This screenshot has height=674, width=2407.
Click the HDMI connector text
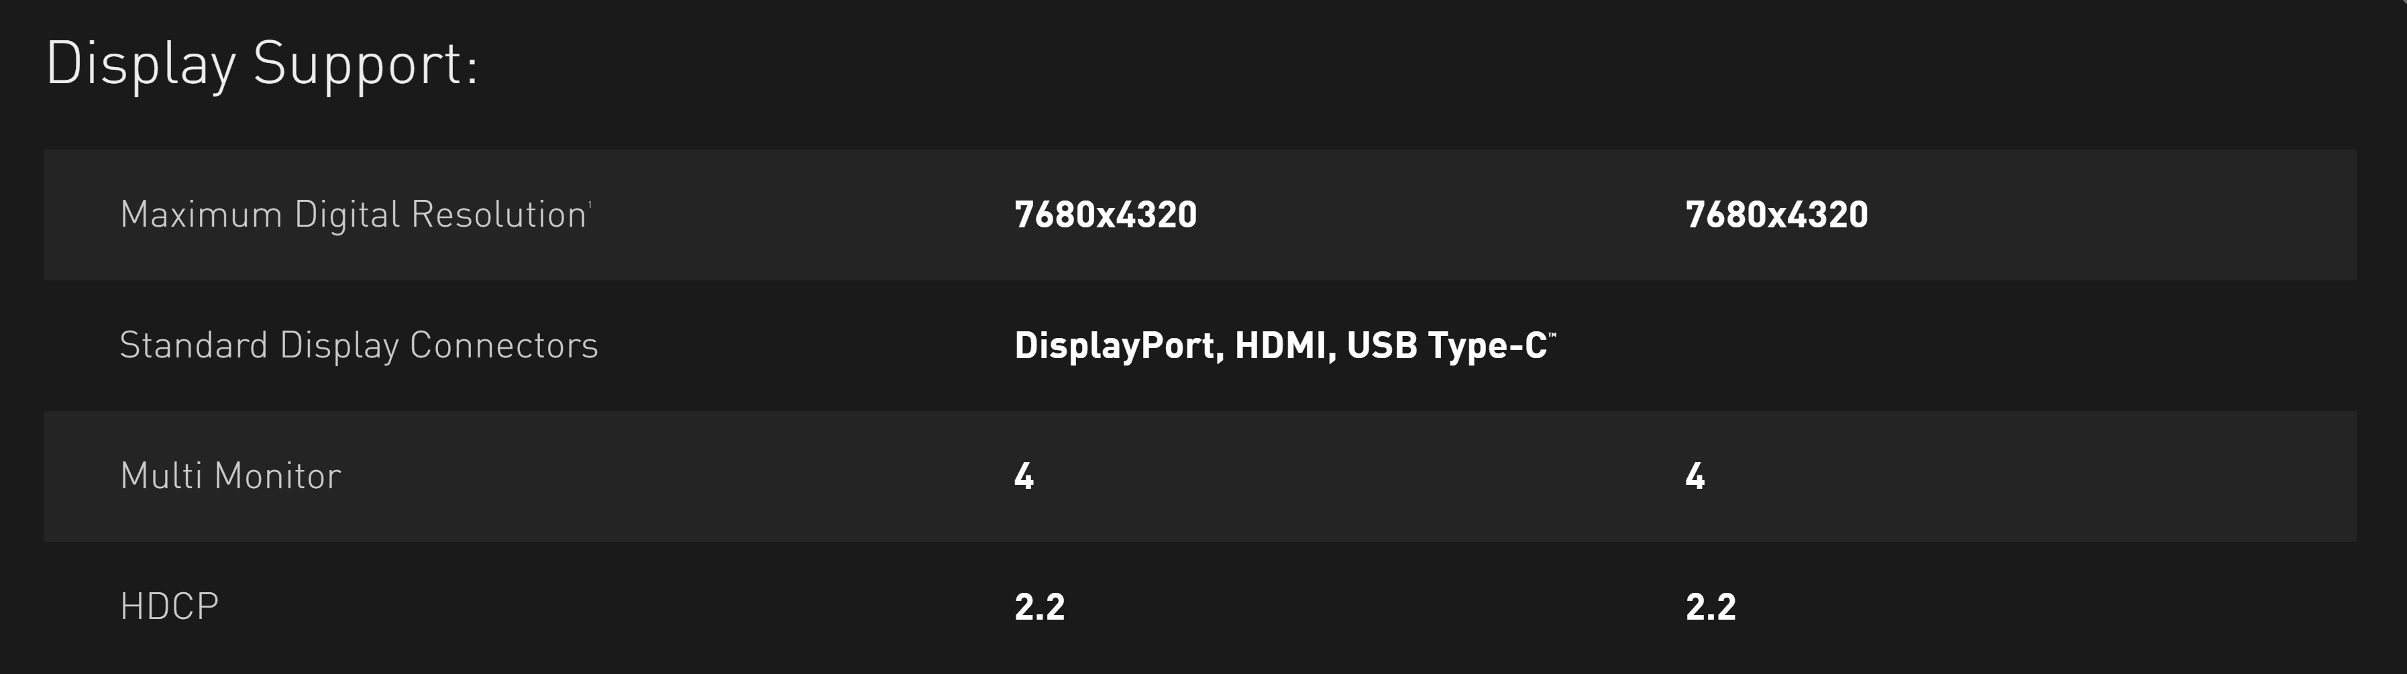click(x=1286, y=345)
